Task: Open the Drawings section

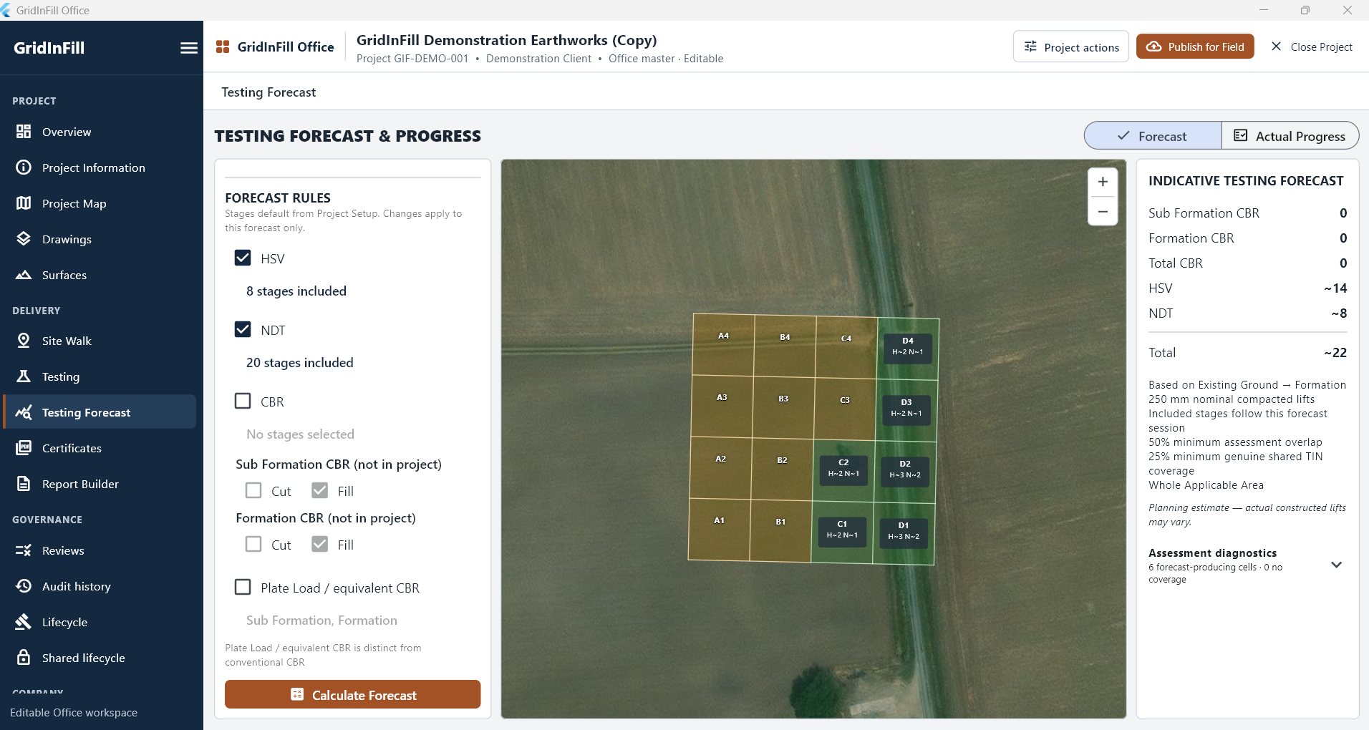Action: click(x=100, y=239)
